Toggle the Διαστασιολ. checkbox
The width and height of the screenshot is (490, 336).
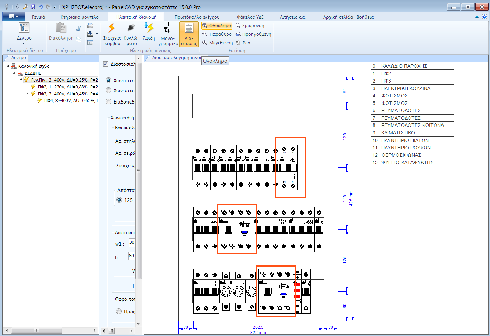pos(106,64)
